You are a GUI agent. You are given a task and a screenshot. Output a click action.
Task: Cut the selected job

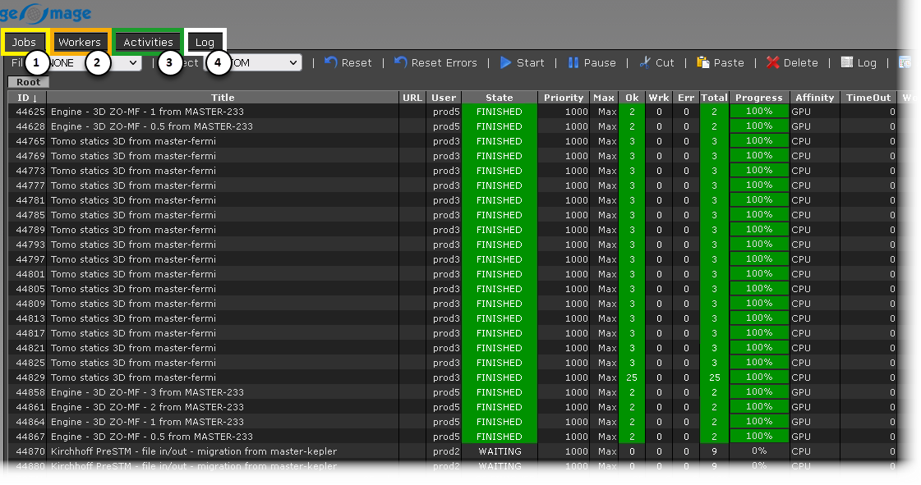[657, 62]
